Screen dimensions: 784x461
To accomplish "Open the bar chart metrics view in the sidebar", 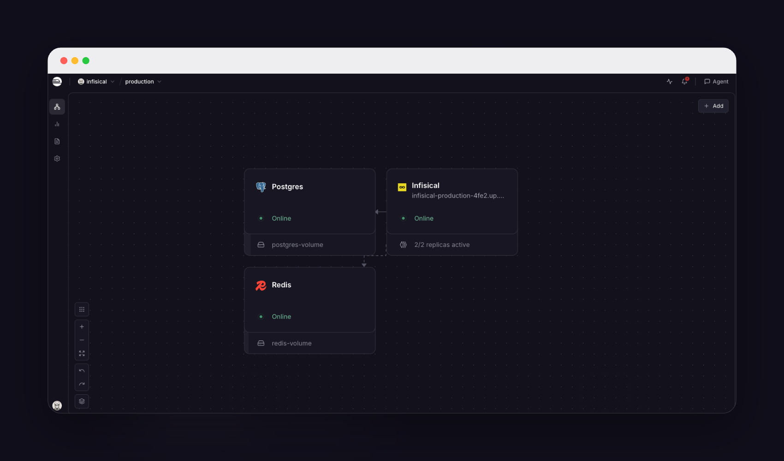I will 57,124.
